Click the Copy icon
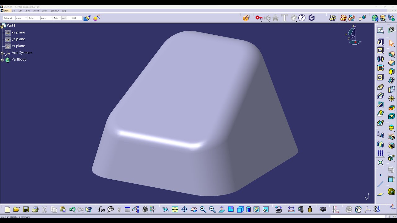Viewport: 397px width, 223px height. pyautogui.click(x=54, y=210)
